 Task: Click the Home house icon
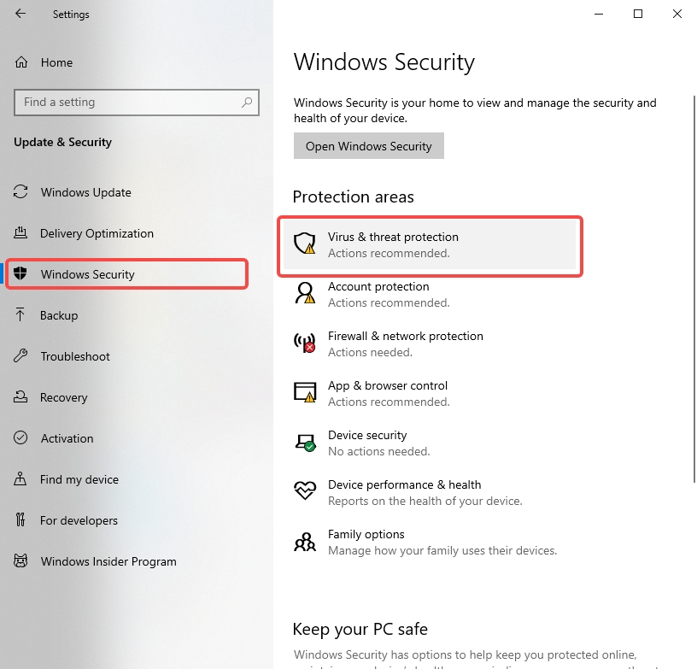[20, 62]
